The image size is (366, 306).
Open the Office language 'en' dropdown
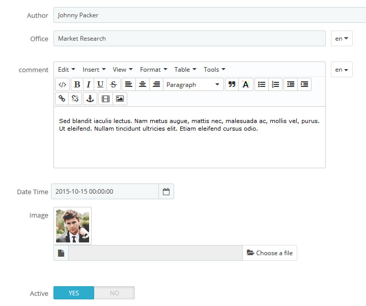pos(342,39)
